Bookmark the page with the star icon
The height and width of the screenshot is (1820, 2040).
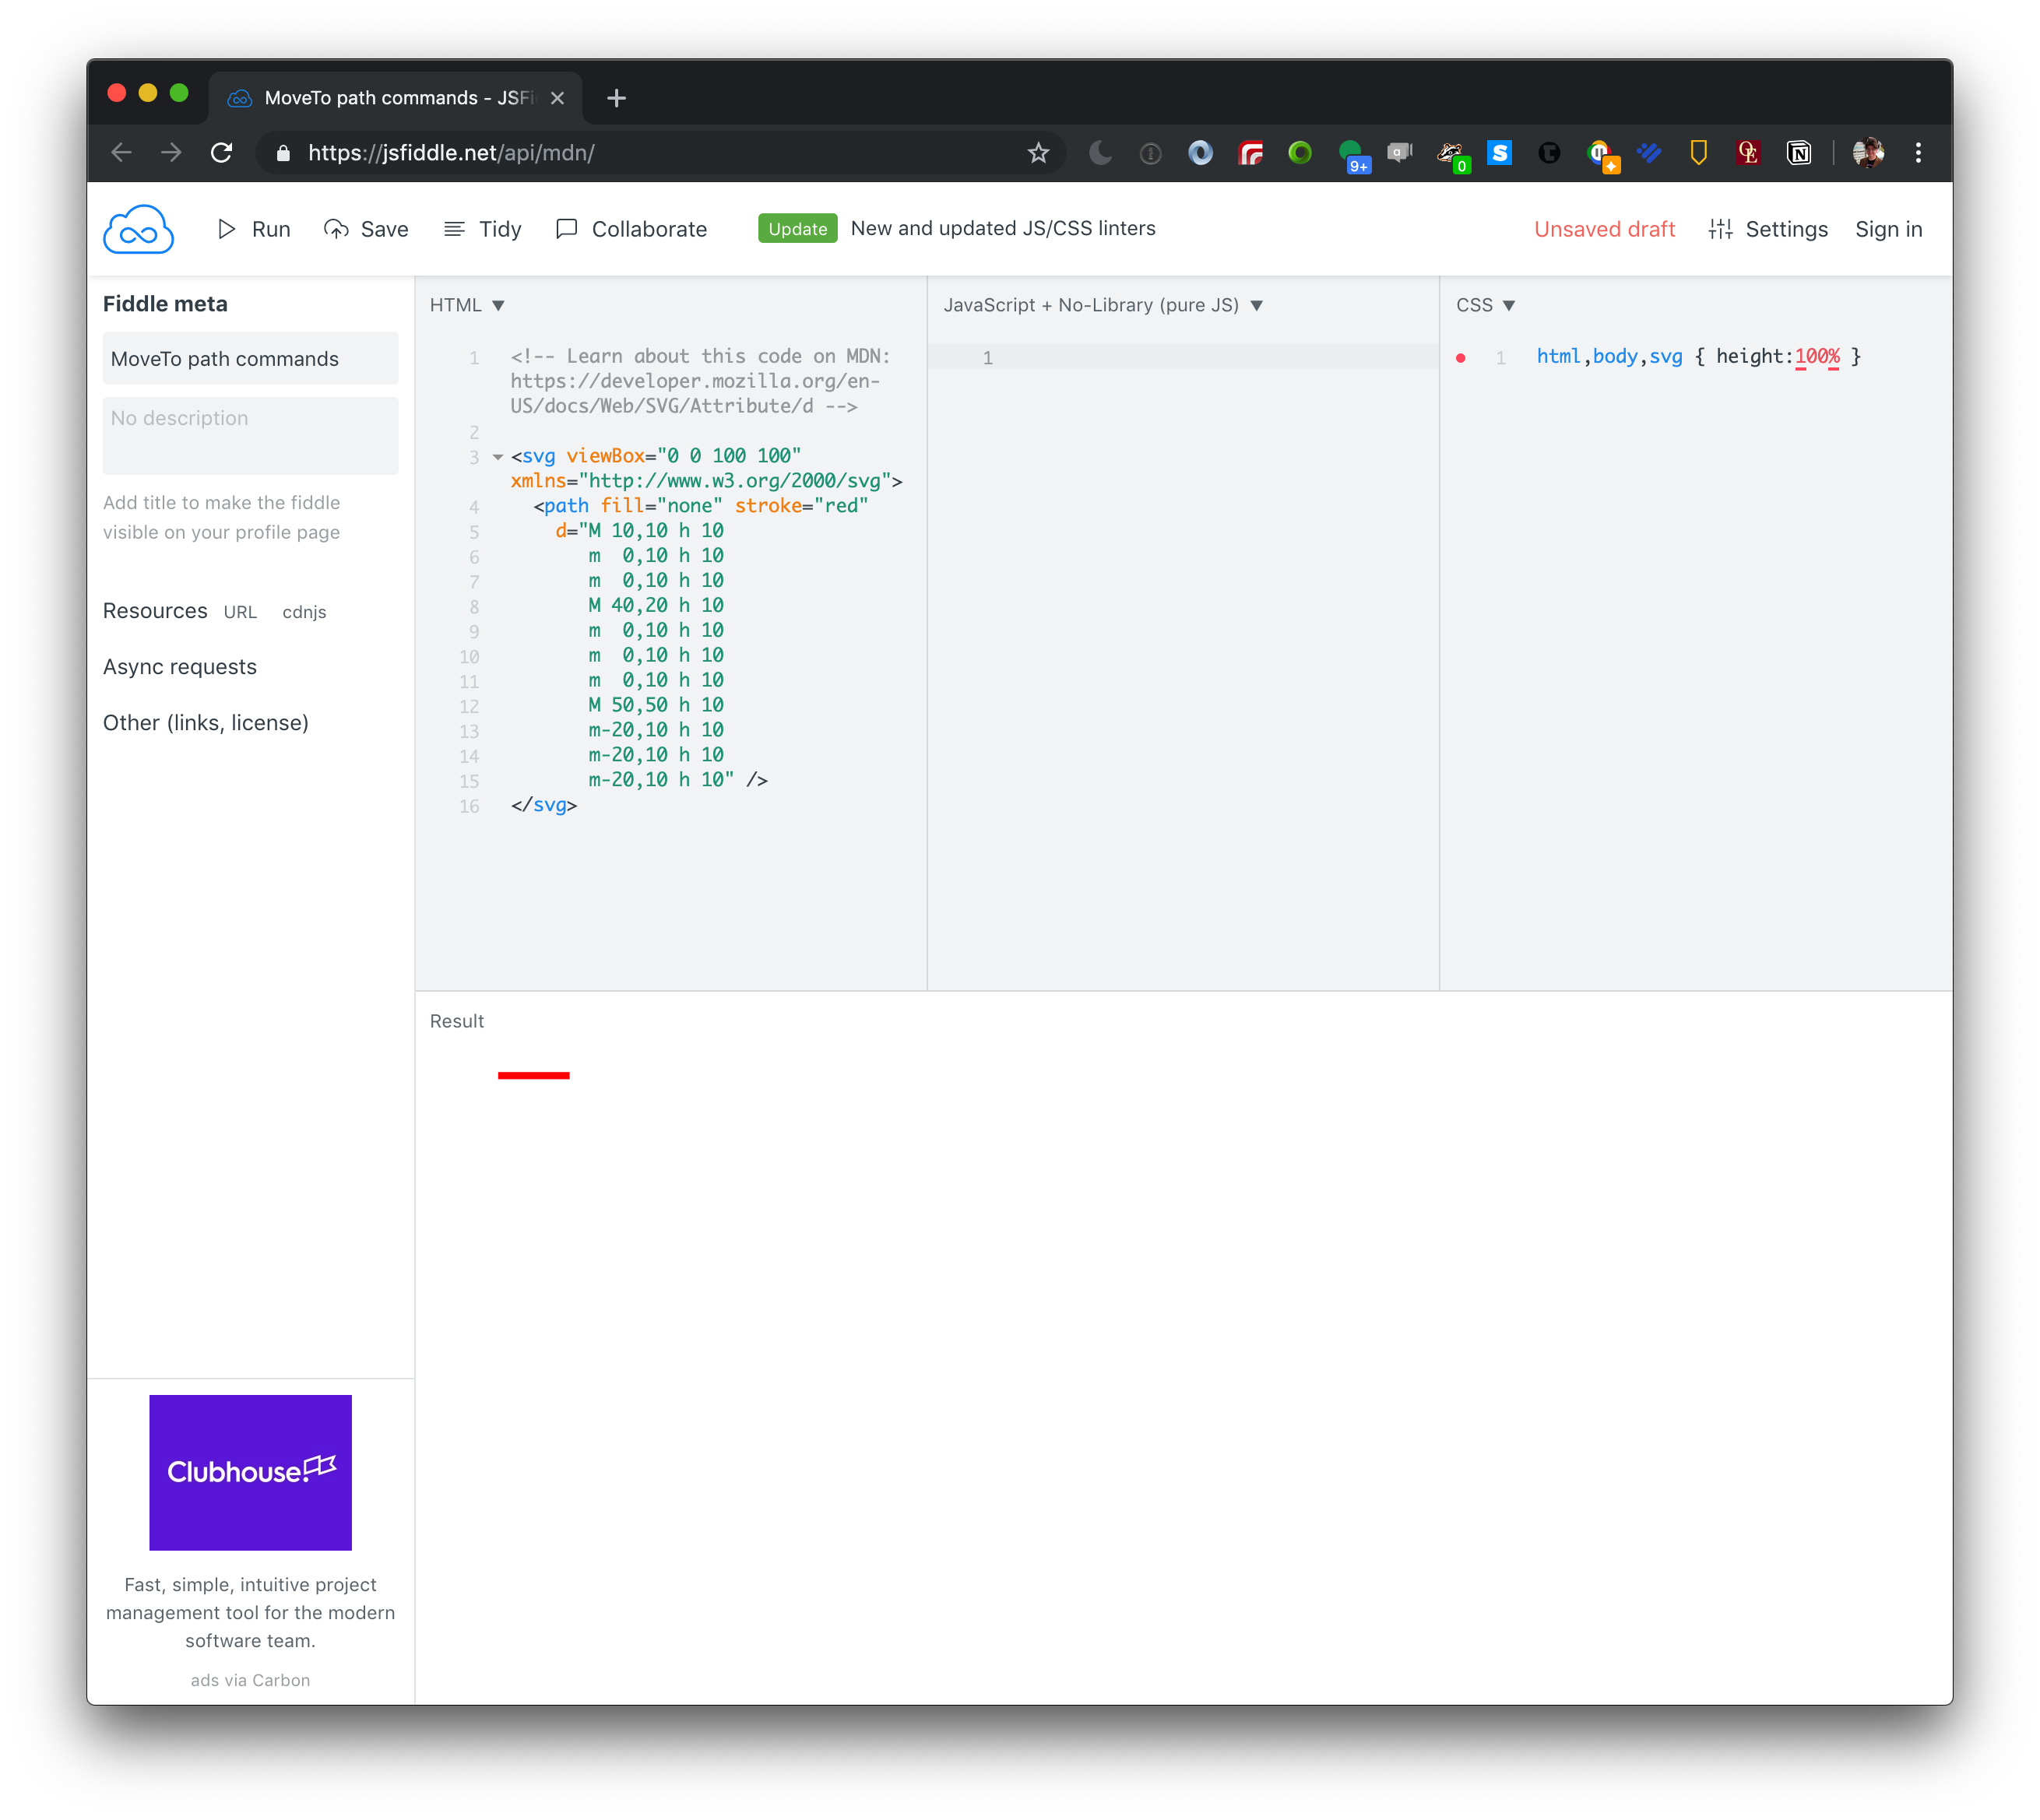click(1037, 152)
